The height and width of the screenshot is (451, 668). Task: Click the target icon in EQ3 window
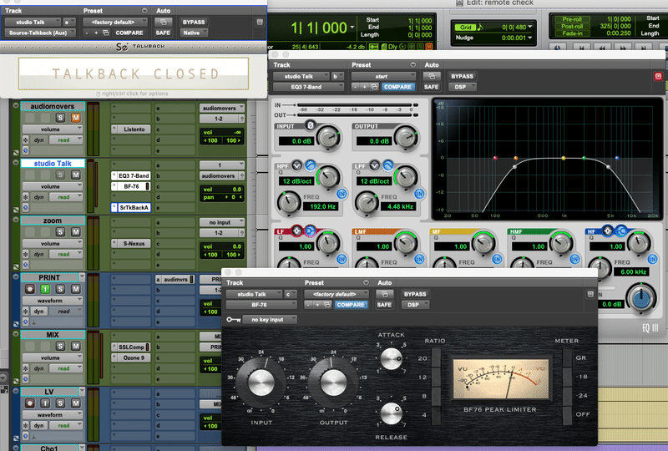point(658,76)
